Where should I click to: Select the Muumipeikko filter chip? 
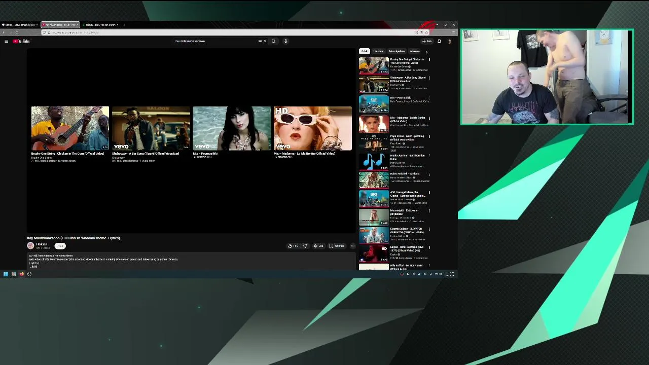[x=396, y=51]
